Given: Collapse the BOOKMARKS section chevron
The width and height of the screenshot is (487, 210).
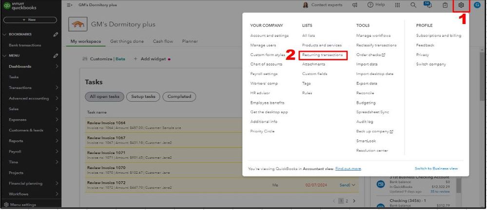Looking at the screenshot, I should pos(5,35).
